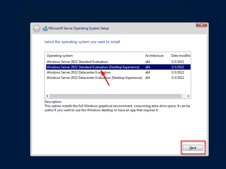Click the Date modified column header

coord(180,56)
